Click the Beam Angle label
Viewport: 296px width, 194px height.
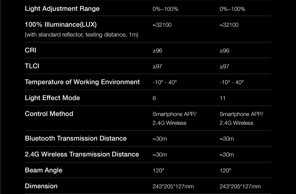(x=44, y=170)
